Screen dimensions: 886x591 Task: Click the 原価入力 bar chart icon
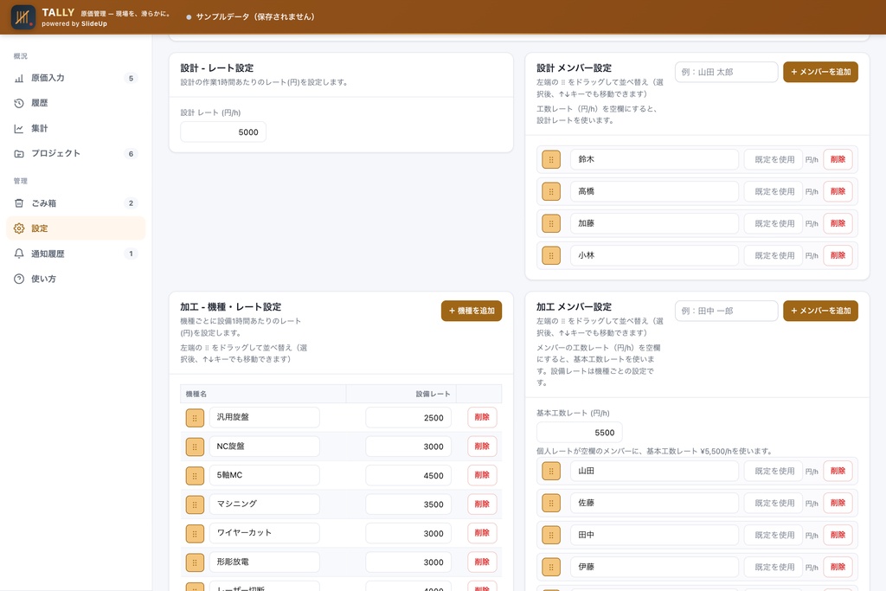click(19, 78)
